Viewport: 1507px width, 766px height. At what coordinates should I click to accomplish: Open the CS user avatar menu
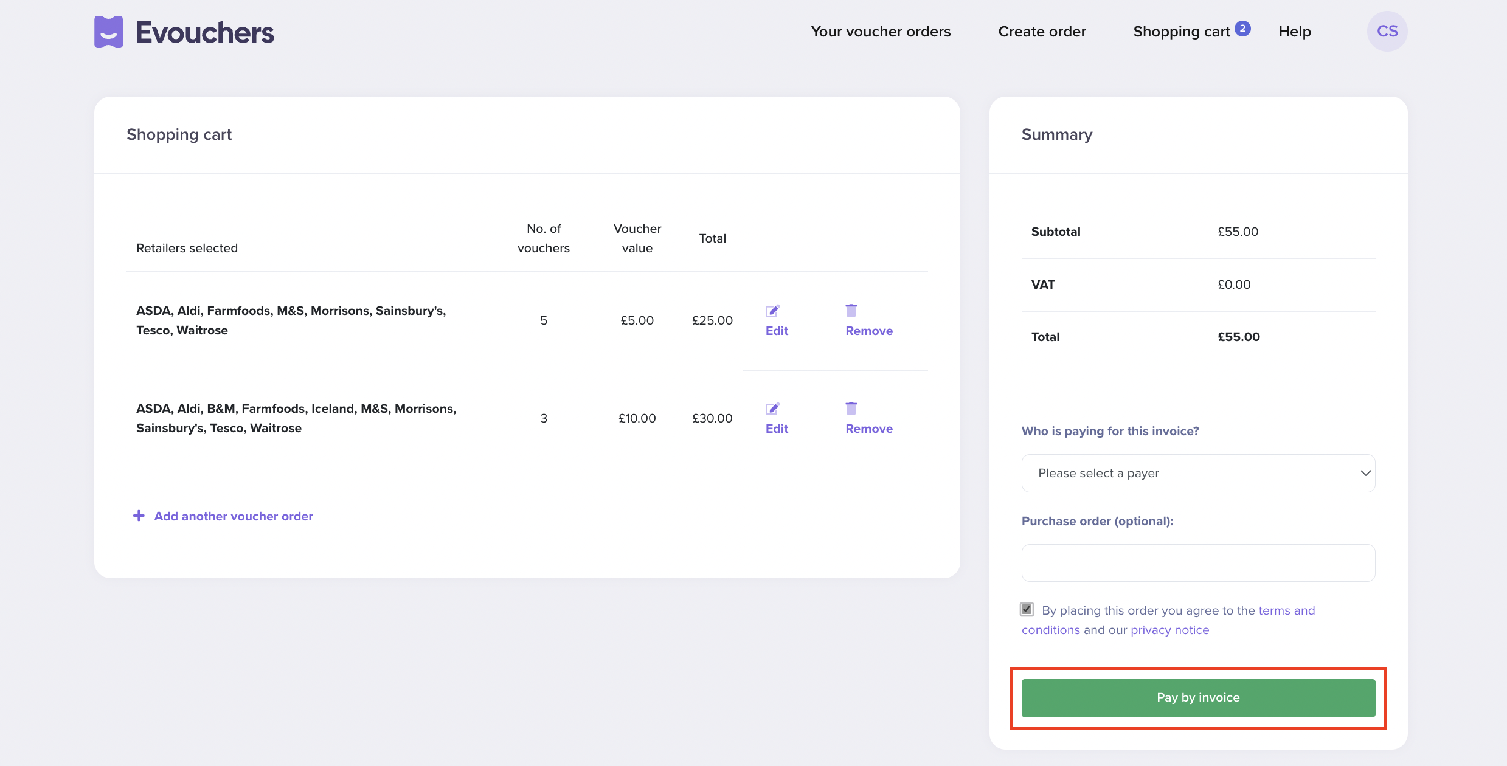1387,32
